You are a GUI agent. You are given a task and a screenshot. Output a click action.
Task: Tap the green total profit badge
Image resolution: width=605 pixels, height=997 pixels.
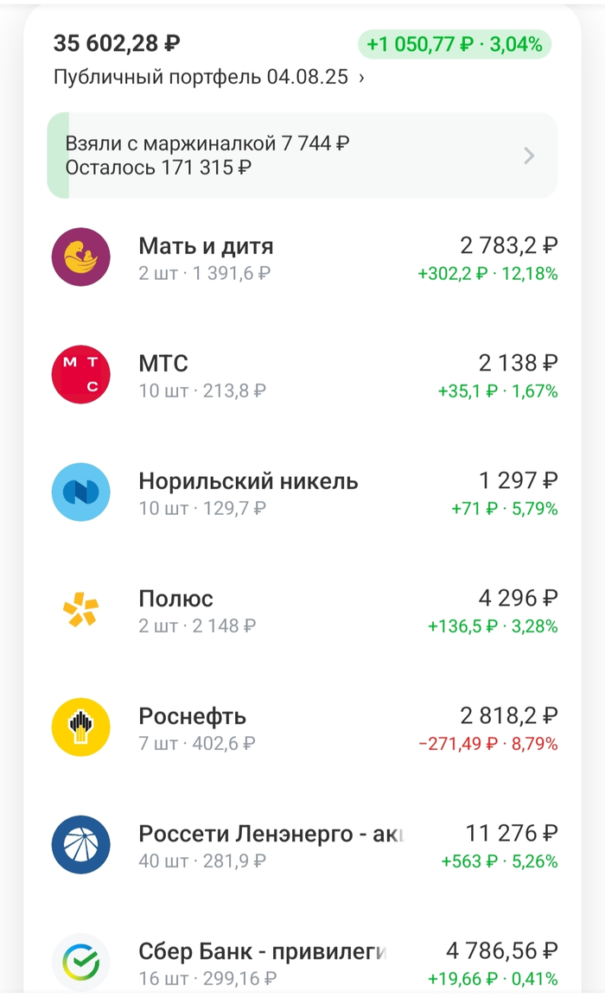pos(455,44)
